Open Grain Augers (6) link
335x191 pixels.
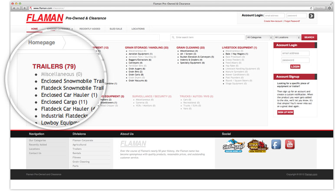[x=137, y=69]
